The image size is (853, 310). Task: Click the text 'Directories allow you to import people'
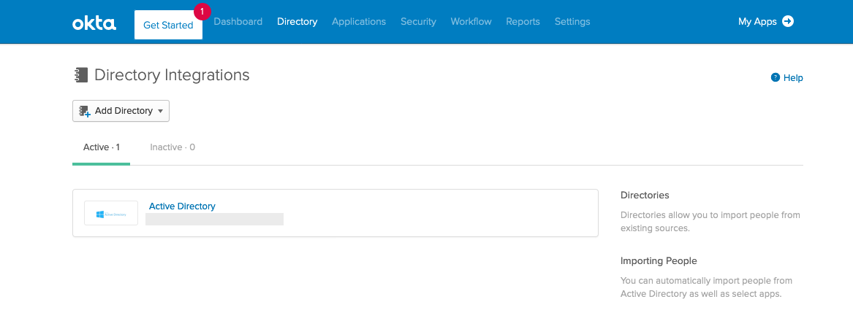pos(700,215)
